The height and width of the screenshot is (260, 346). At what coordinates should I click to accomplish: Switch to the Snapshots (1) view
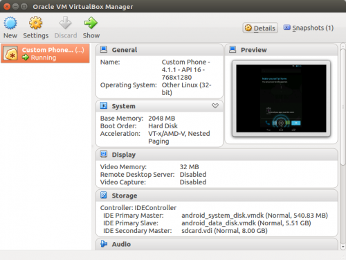pos(309,28)
